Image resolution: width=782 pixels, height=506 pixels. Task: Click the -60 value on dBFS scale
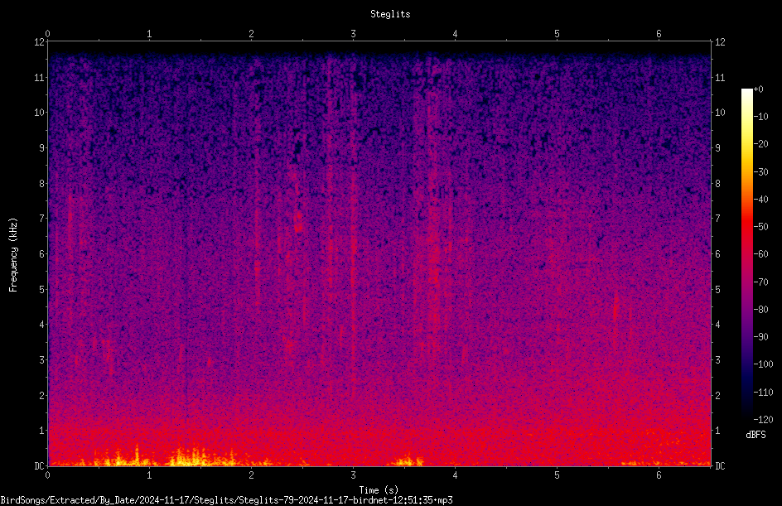tap(761, 254)
